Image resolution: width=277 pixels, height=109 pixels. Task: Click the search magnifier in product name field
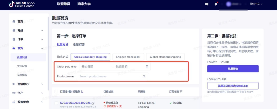144,76
